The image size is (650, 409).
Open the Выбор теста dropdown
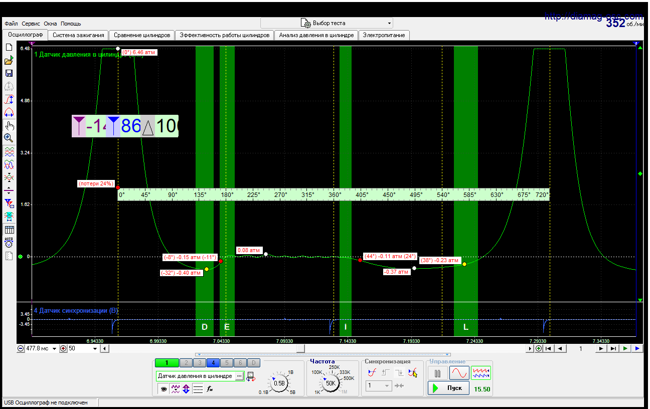[x=327, y=23]
